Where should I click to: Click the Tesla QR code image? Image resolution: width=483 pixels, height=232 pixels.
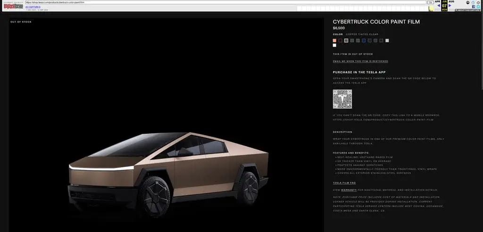coord(342,99)
